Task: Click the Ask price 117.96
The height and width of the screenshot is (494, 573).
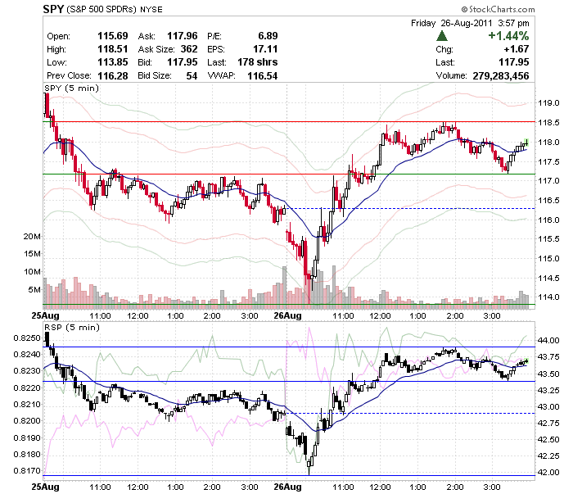Action: (182, 36)
